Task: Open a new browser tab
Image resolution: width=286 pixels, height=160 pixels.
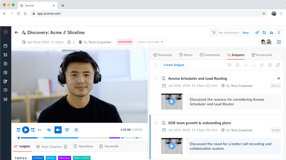Action: [x=63, y=5]
